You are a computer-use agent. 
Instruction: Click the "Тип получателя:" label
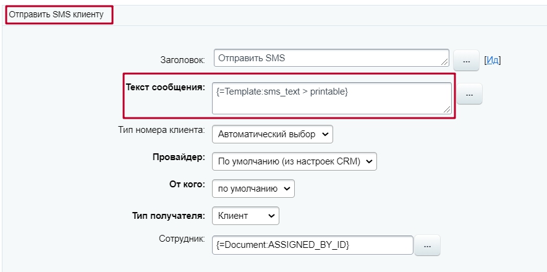(x=168, y=215)
